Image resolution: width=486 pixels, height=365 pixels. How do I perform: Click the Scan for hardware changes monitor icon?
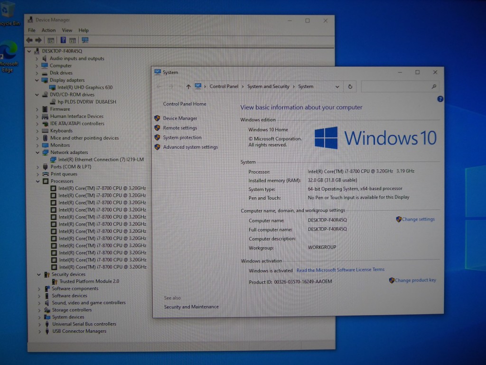coord(85,40)
